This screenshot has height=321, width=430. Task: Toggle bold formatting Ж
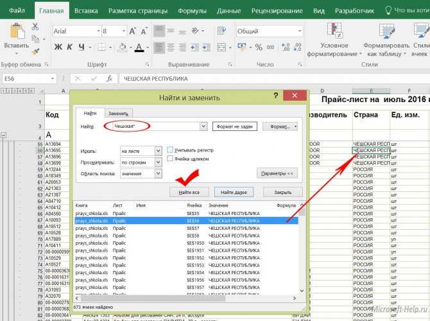coord(58,48)
